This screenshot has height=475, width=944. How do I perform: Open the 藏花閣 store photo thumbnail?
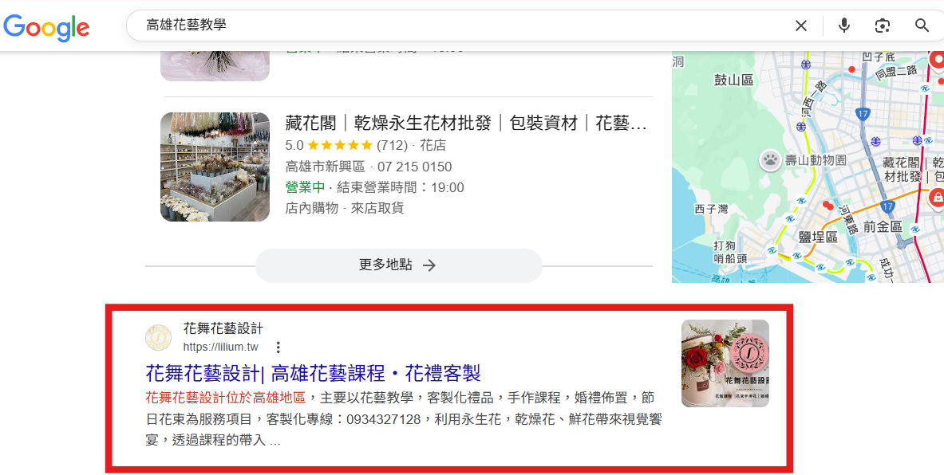215,167
